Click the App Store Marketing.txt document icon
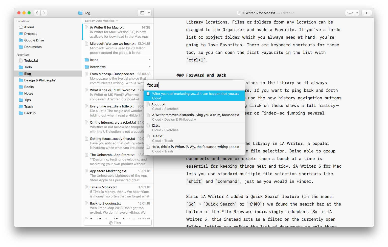Viewport: 388px width, 247px height. [x=87, y=171]
